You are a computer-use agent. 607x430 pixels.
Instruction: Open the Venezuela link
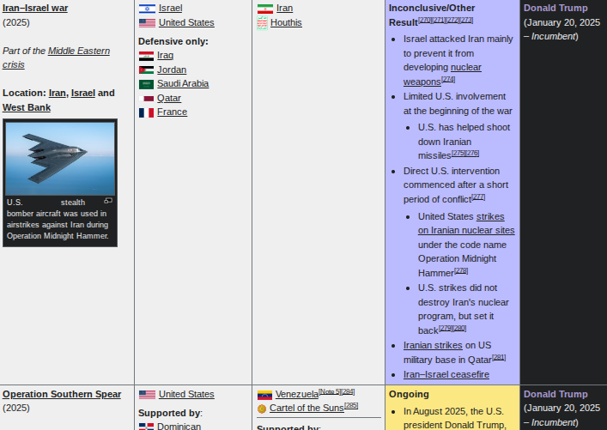(297, 395)
